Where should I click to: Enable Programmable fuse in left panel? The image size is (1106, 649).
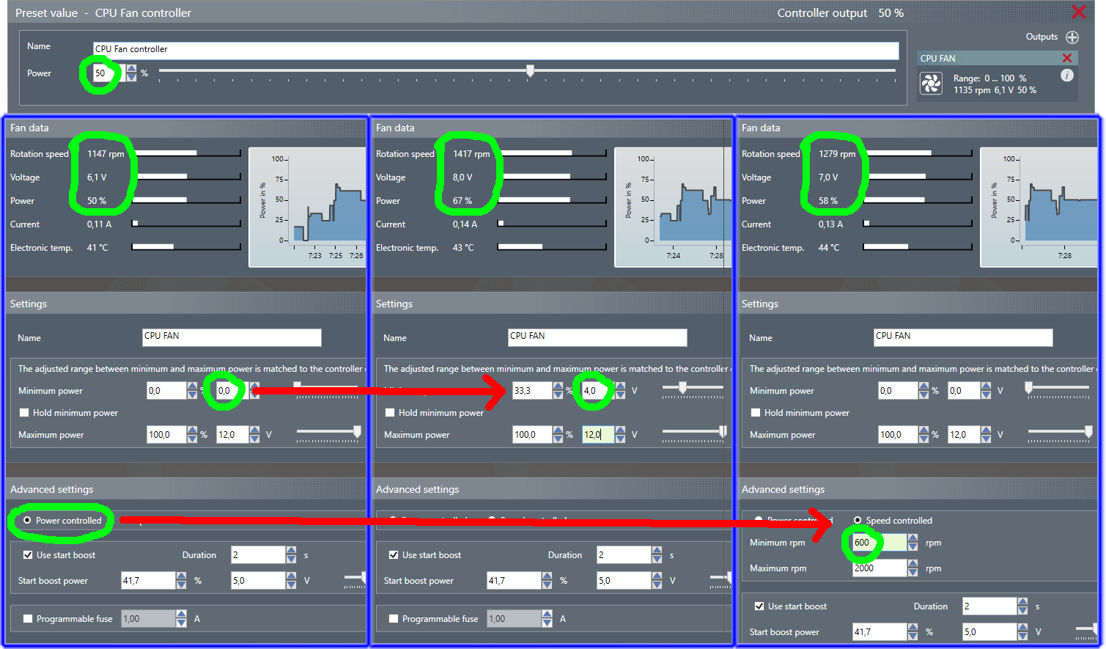(28, 619)
